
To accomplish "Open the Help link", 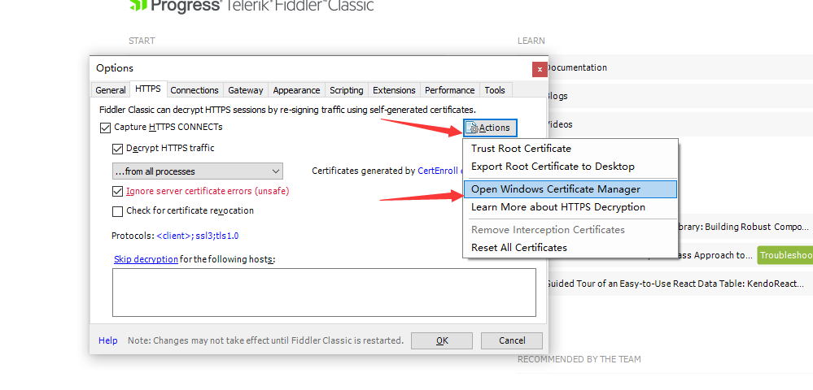I will pyautogui.click(x=108, y=340).
